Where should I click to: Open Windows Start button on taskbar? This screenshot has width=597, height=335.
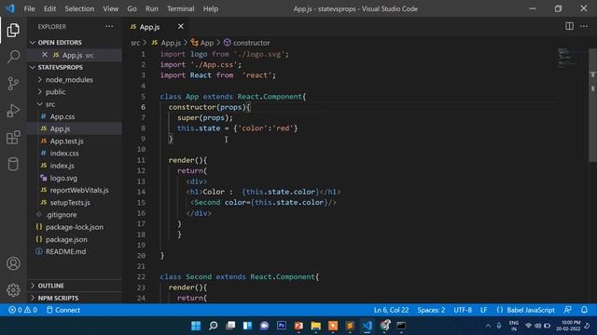[196, 326]
